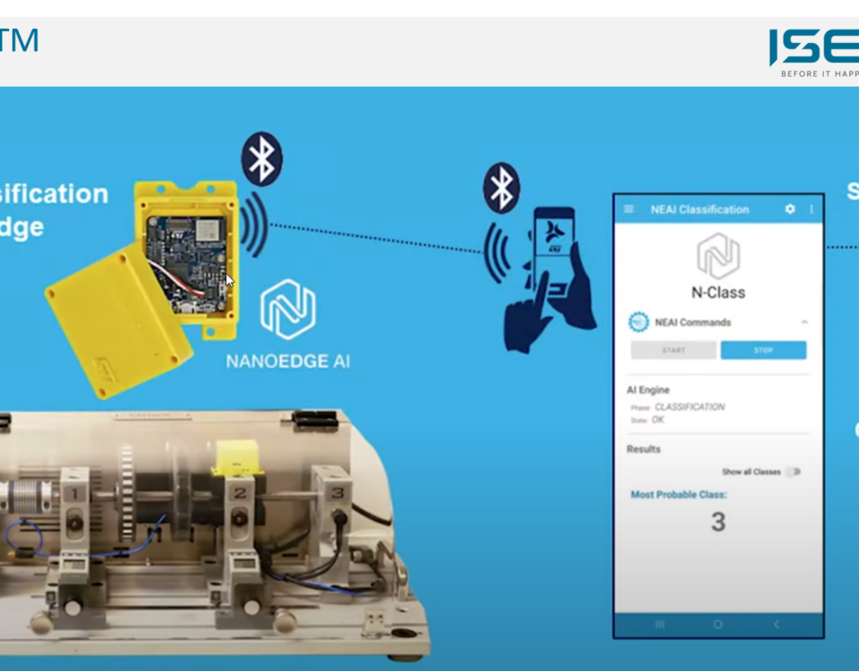This screenshot has width=859, height=671.
Task: Click the class result number 3
Action: click(719, 522)
